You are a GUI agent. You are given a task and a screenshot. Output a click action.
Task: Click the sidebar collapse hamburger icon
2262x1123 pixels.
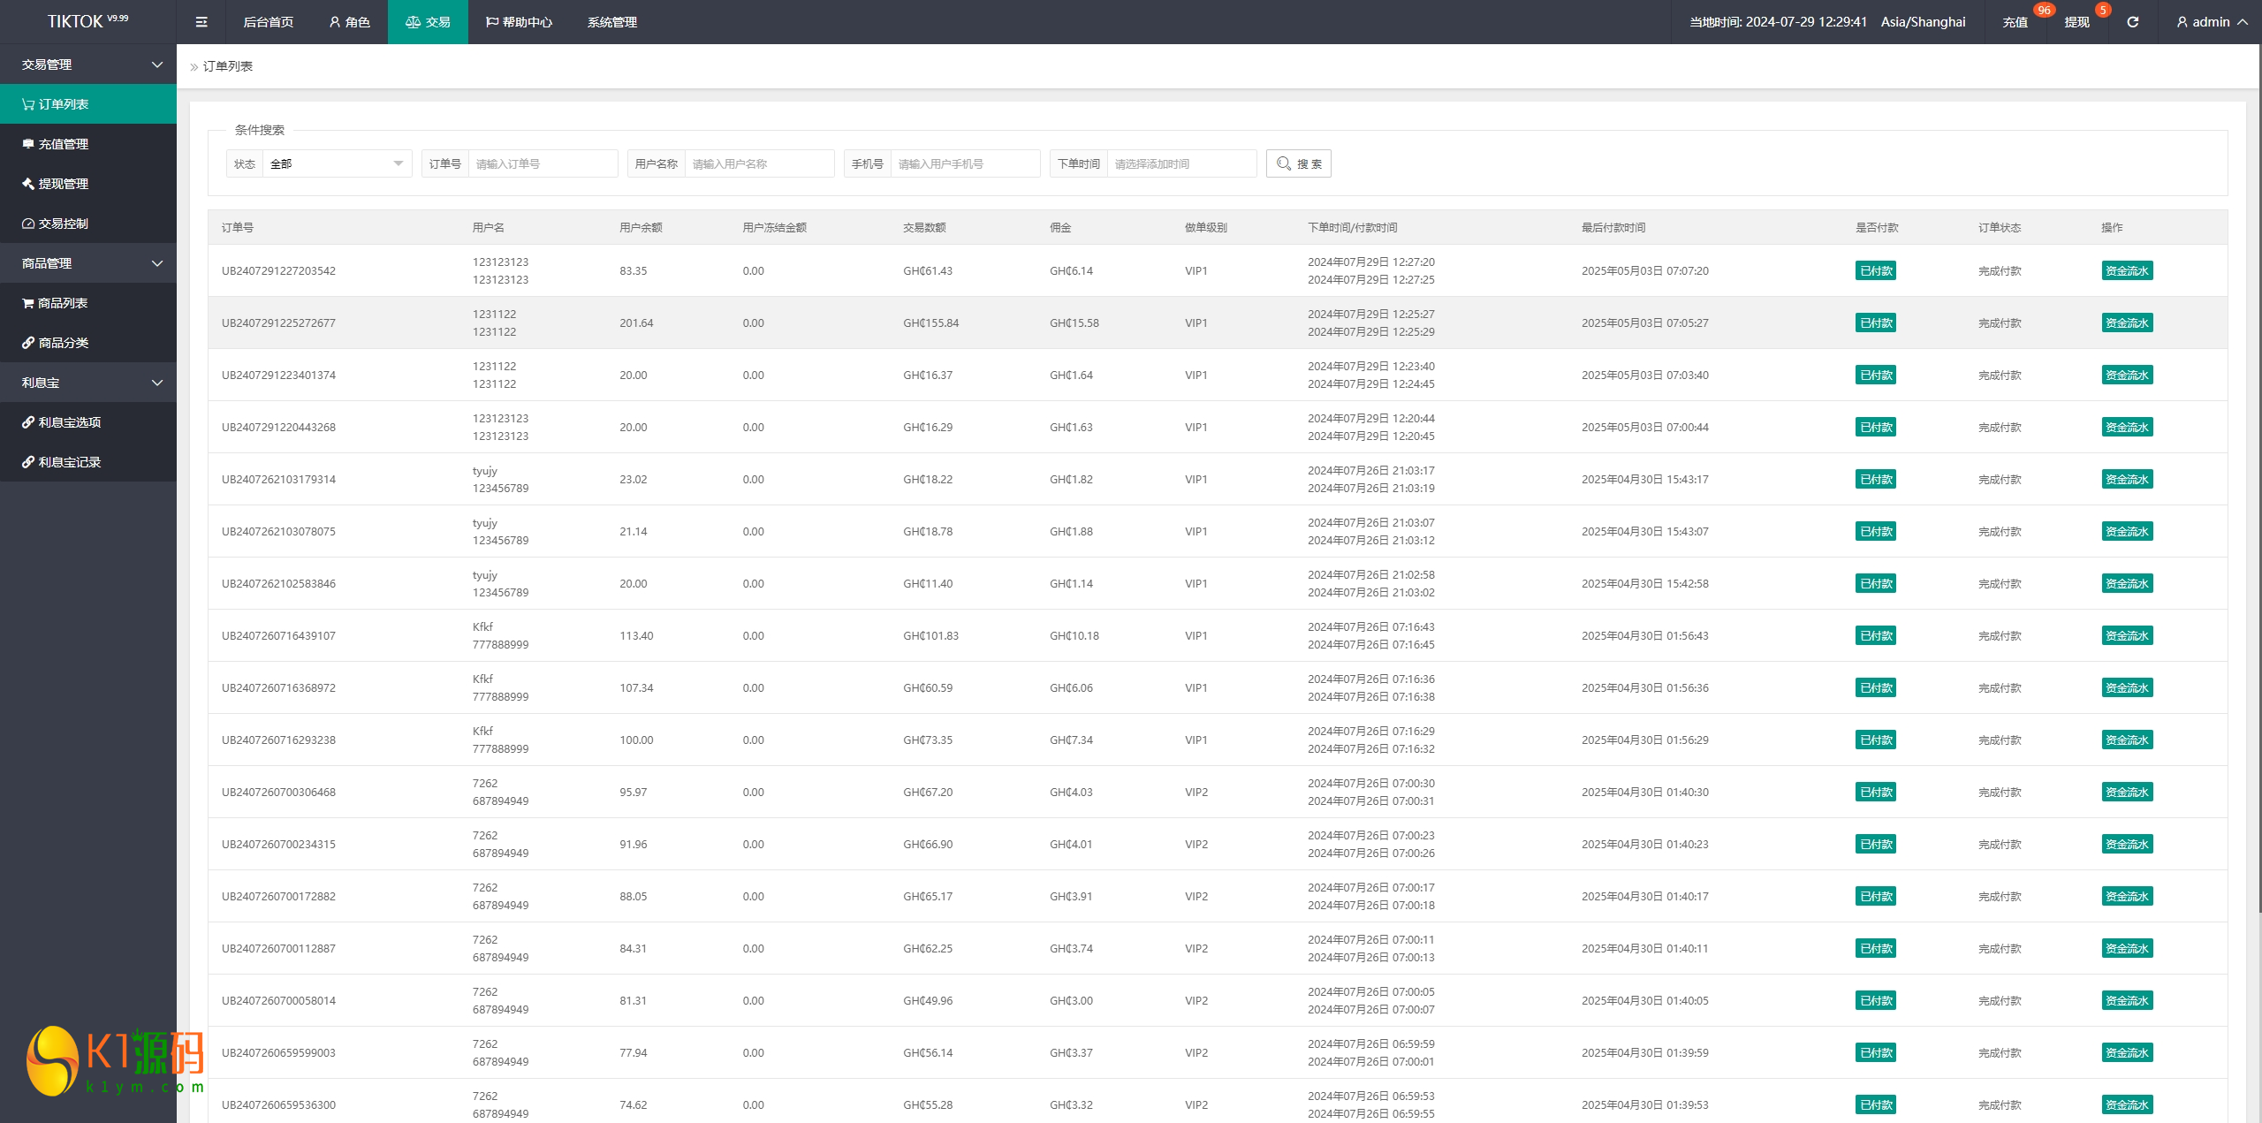(201, 22)
